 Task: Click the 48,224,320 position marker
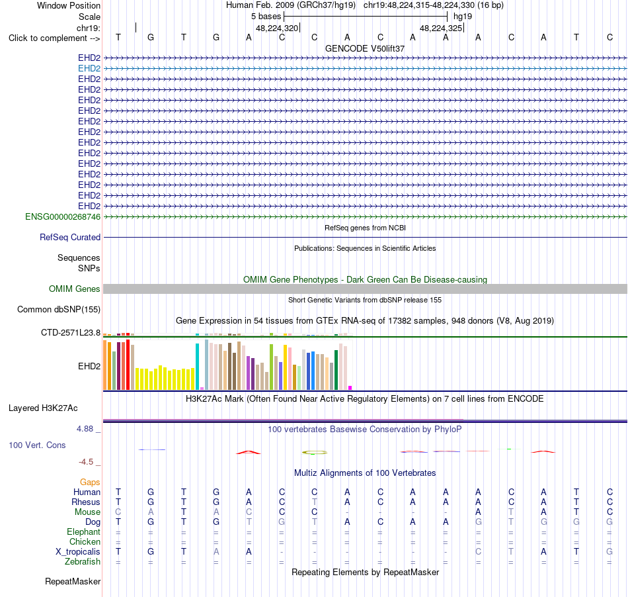pos(277,28)
